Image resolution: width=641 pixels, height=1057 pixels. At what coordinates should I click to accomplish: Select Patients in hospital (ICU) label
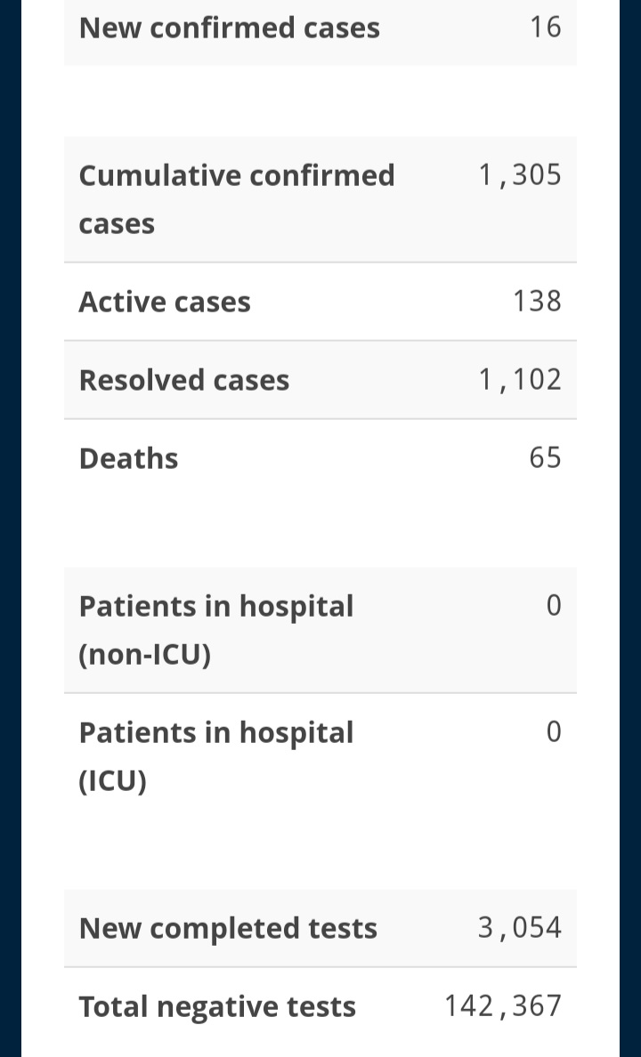[x=216, y=756]
